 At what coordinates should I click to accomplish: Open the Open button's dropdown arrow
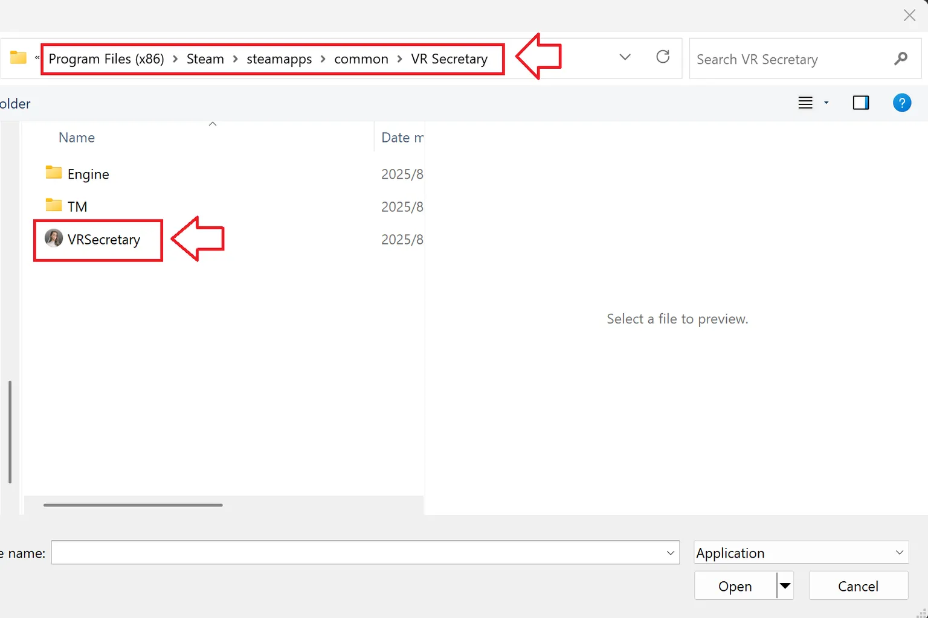[x=785, y=586]
